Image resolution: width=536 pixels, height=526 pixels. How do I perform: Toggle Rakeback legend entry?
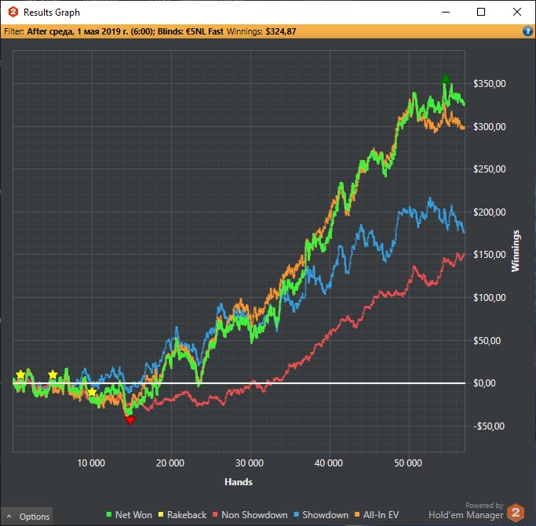click(182, 515)
